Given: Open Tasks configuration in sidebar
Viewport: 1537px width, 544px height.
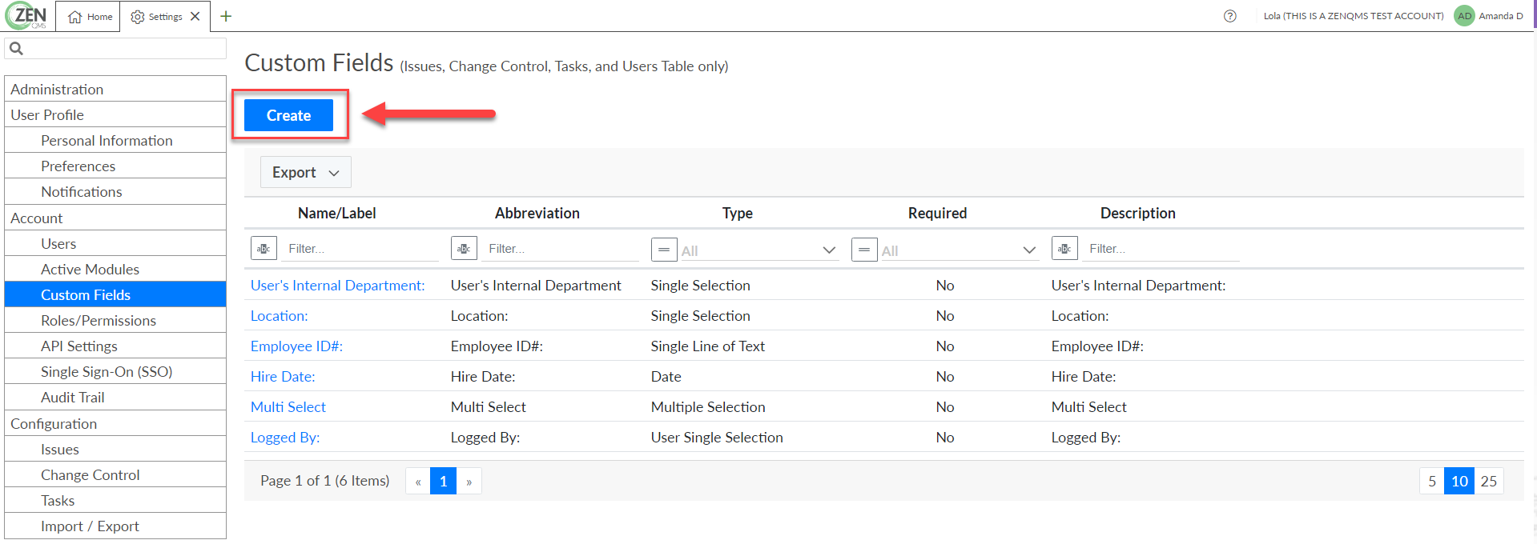Looking at the screenshot, I should point(115,500).
